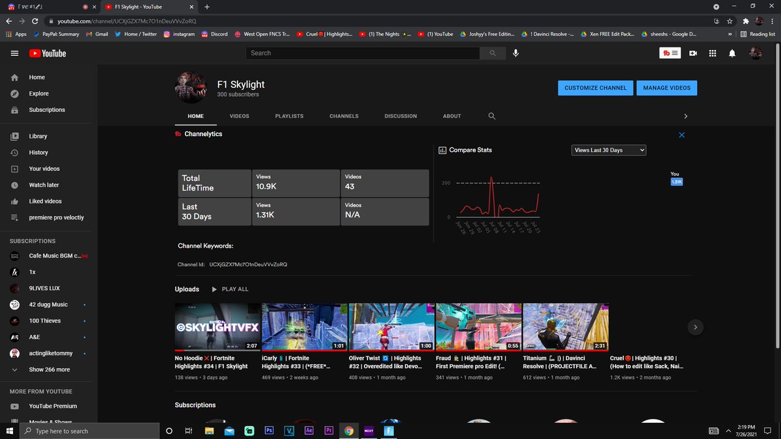Search within channel magnifier icon
Screen dimensions: 781x439
[x=492, y=116]
